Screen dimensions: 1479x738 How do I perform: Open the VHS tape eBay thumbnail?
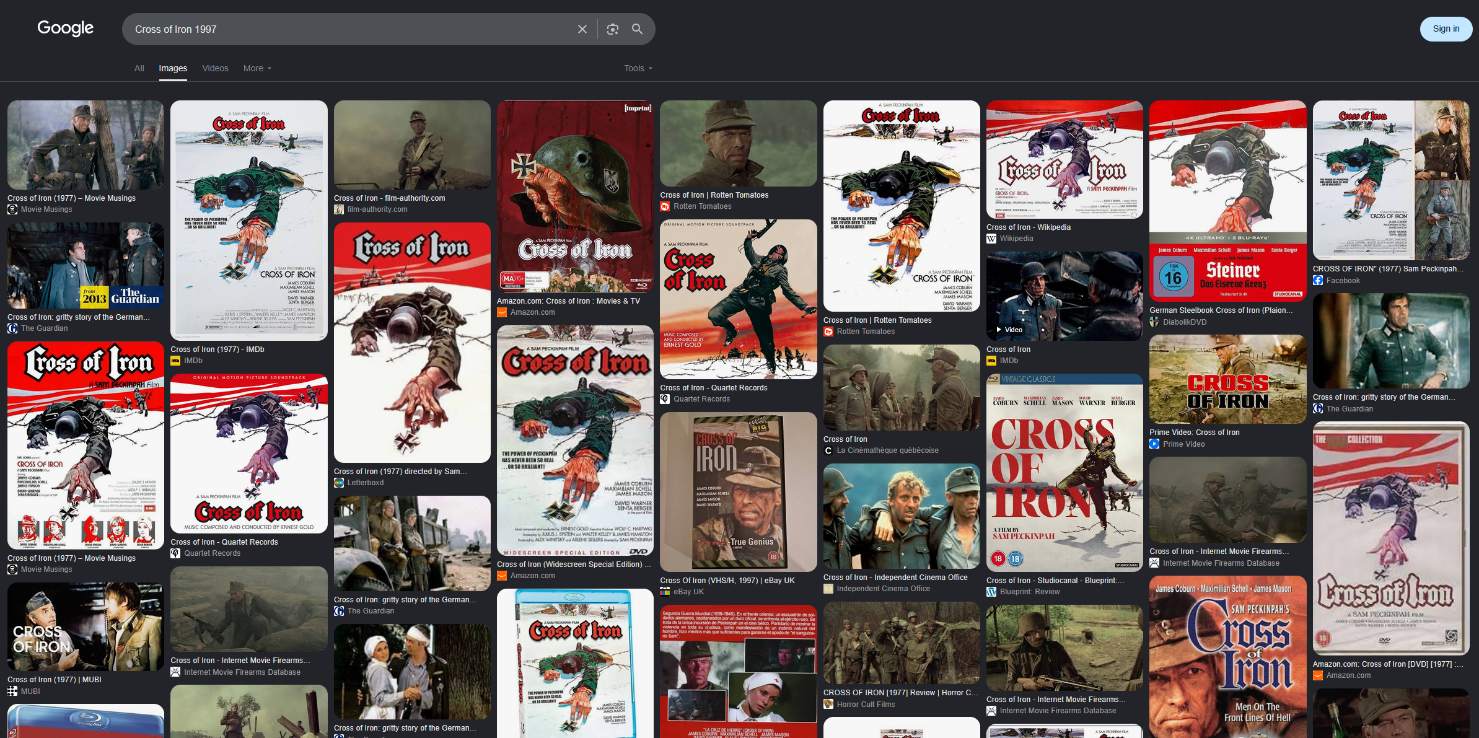[x=739, y=492]
